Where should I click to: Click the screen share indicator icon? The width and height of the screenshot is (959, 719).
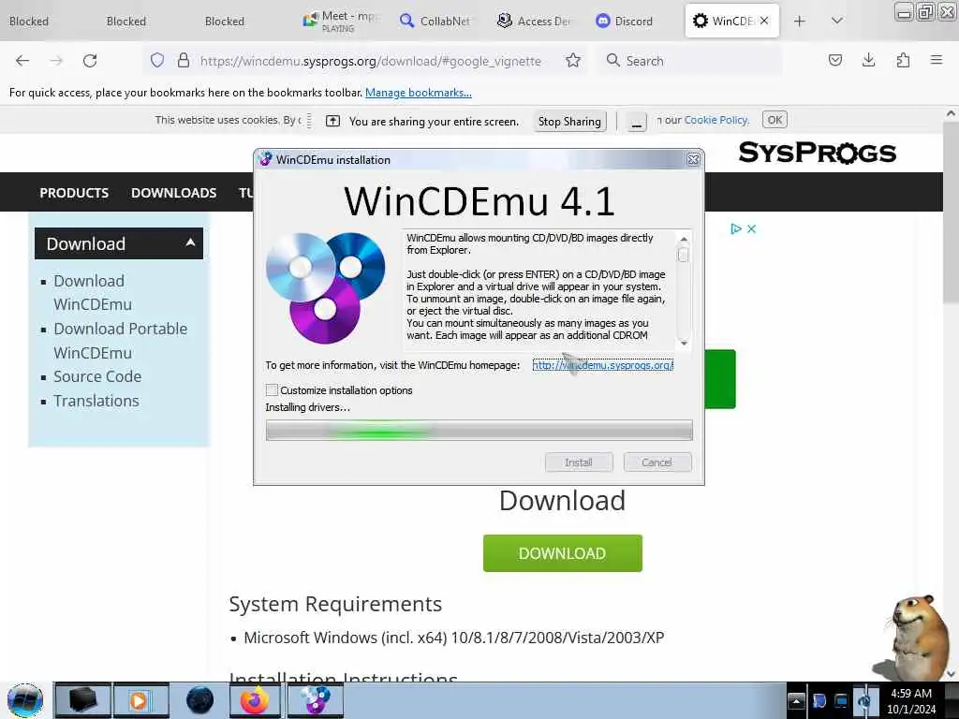pyautogui.click(x=332, y=121)
